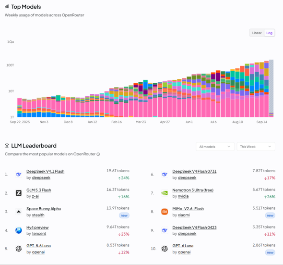This screenshot has width=283, height=265.
Task: Click the OpenAI logo for GPT-5.6 Luna
Action: [19, 249]
